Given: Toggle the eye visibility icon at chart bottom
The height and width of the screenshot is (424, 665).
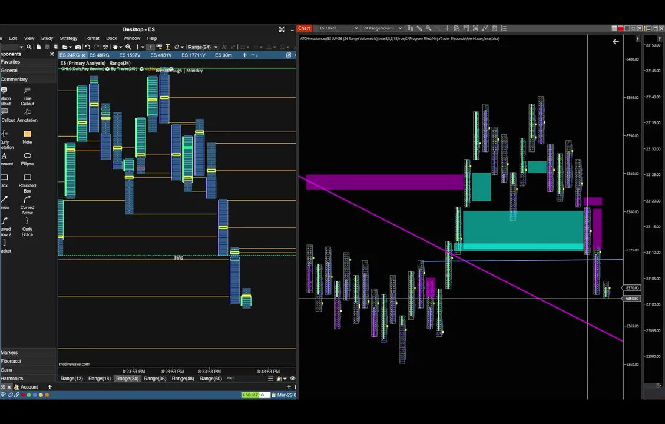Looking at the screenshot, I should 292,378.
